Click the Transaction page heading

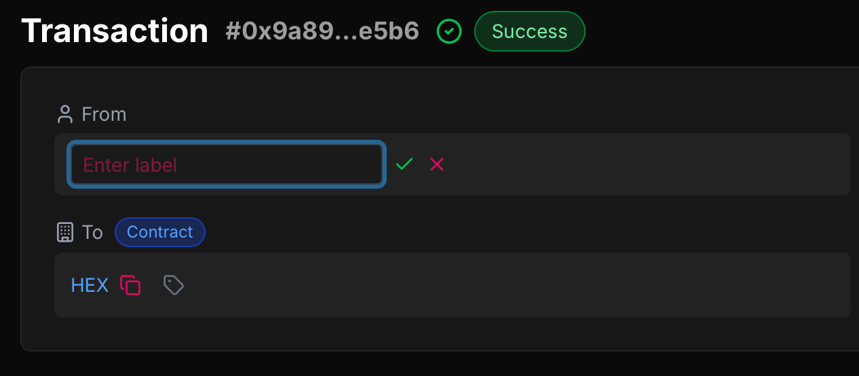tap(115, 31)
